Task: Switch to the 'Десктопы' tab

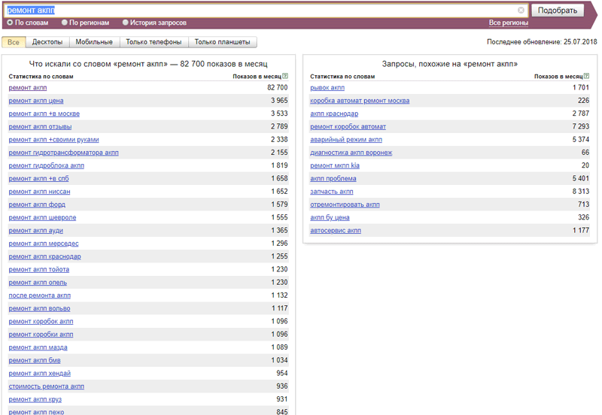Action: click(47, 42)
